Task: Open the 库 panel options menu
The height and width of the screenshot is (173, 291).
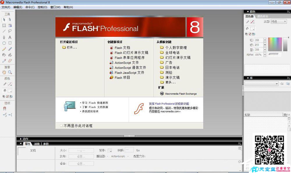Action: pos(288,78)
